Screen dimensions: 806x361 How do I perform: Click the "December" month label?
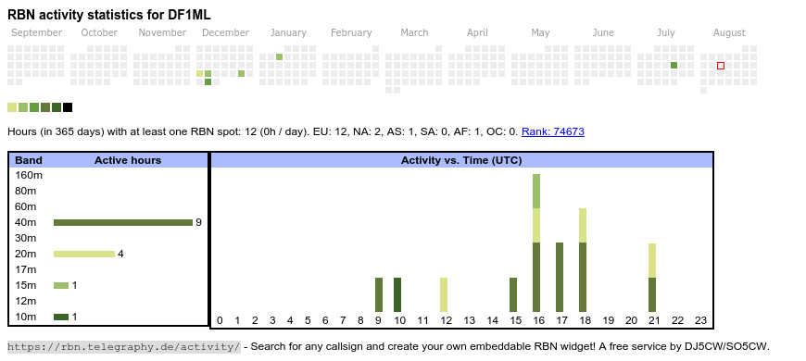coord(225,33)
